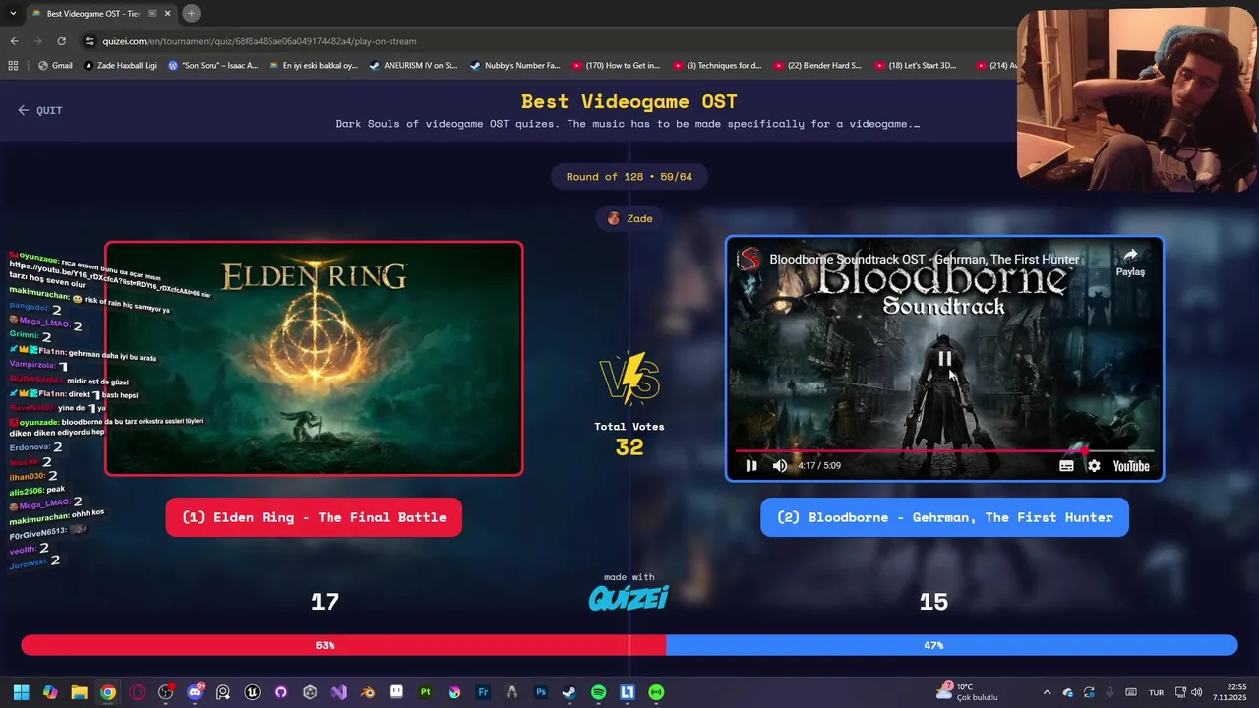Open the Chrome tab search dropdown

click(x=13, y=13)
